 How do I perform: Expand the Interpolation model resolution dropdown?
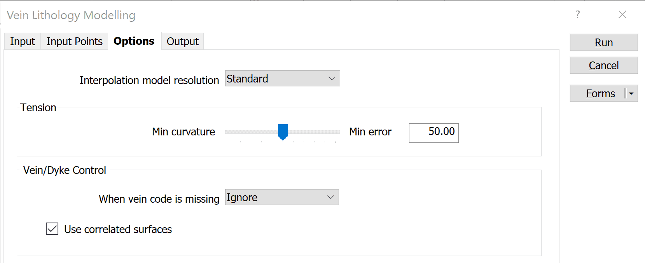(331, 79)
